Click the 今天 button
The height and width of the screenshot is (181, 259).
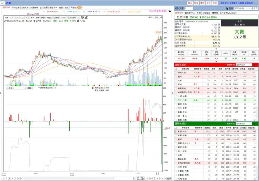tap(255, 8)
